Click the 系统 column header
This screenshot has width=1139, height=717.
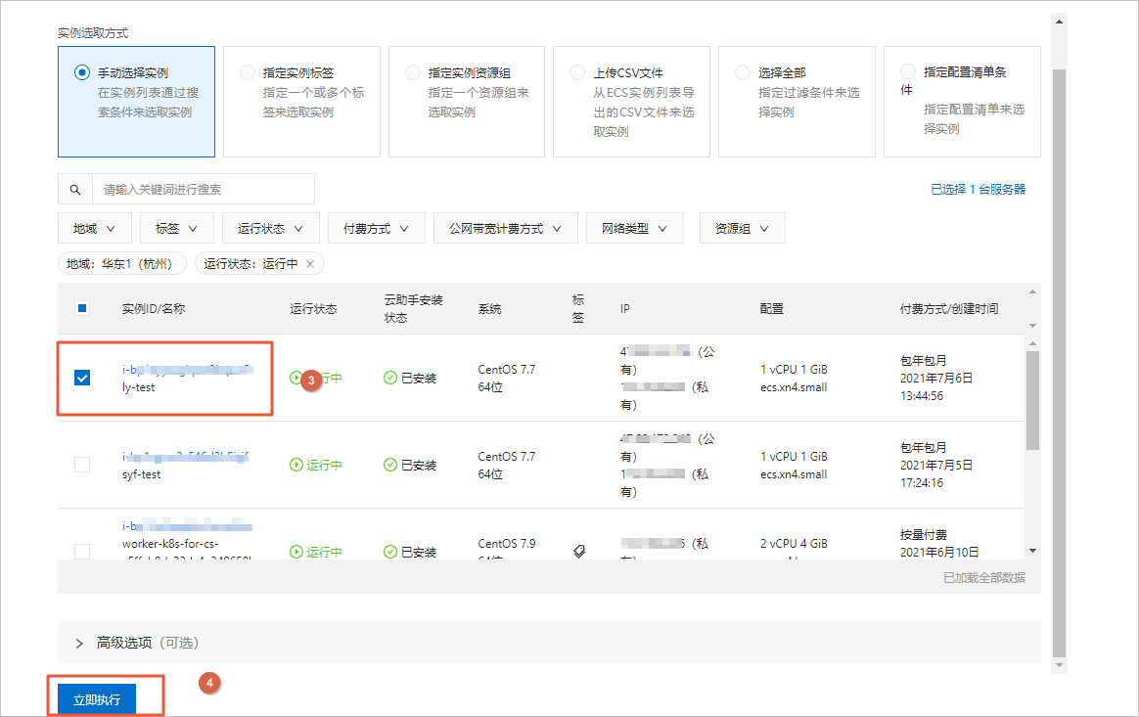click(489, 309)
